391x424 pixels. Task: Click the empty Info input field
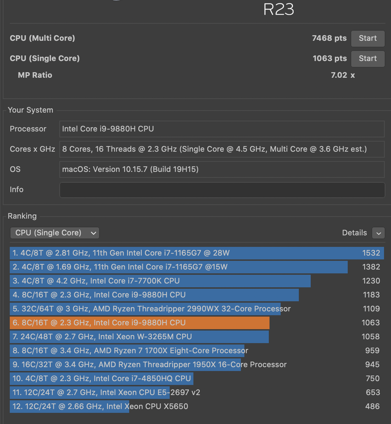222,190
